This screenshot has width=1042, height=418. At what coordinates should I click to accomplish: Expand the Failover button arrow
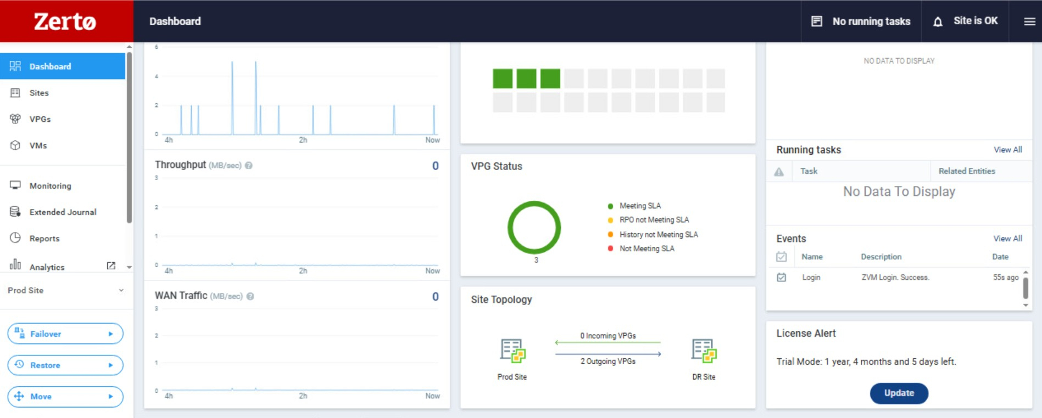(x=110, y=334)
